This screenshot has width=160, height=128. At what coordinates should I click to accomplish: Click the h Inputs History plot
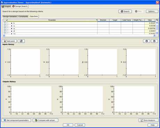(x=25, y=62)
